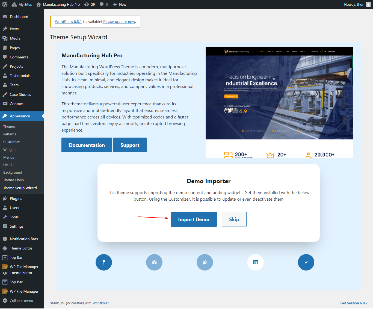Click the Projects brush icon

5,66
